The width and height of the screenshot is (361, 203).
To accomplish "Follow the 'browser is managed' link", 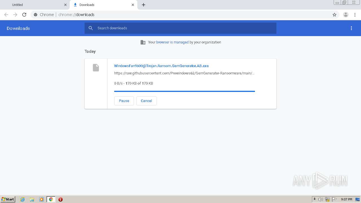I will coord(172,42).
